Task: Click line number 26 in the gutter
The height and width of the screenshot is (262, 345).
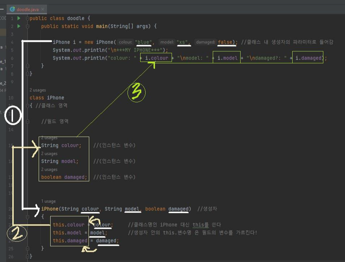Action: (11, 256)
